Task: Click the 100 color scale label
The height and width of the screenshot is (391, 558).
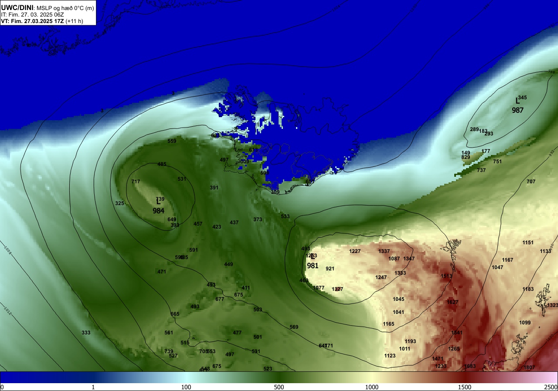Action: (x=186, y=387)
